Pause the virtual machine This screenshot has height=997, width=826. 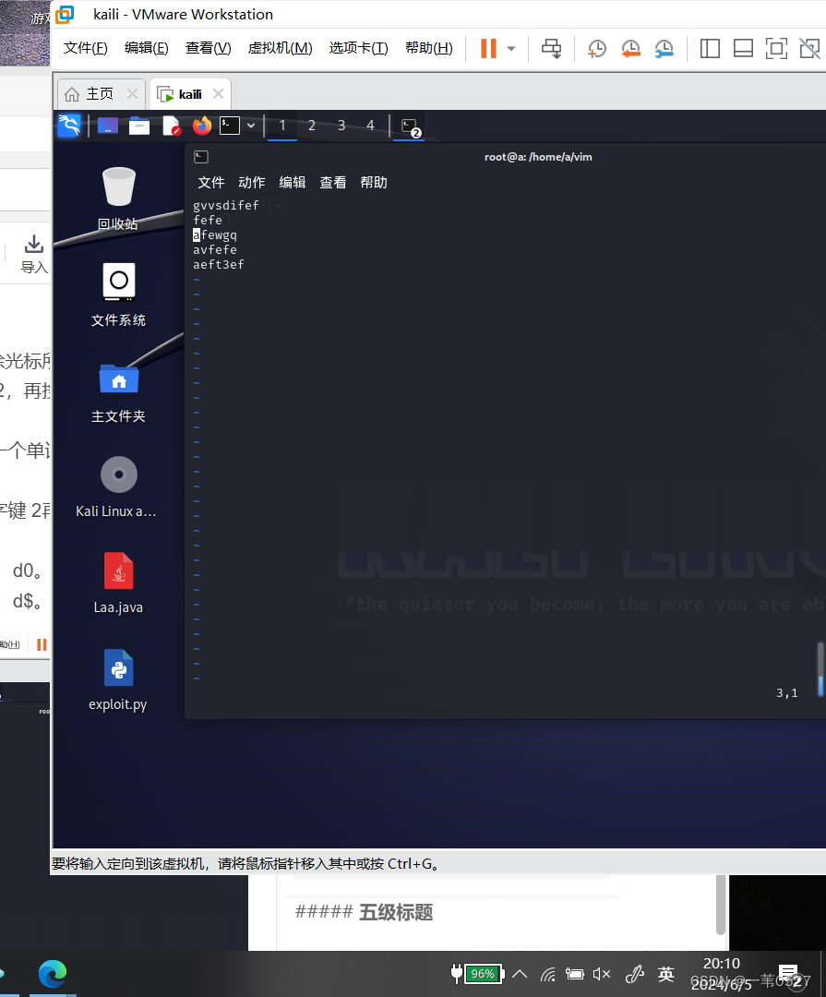[x=488, y=48]
